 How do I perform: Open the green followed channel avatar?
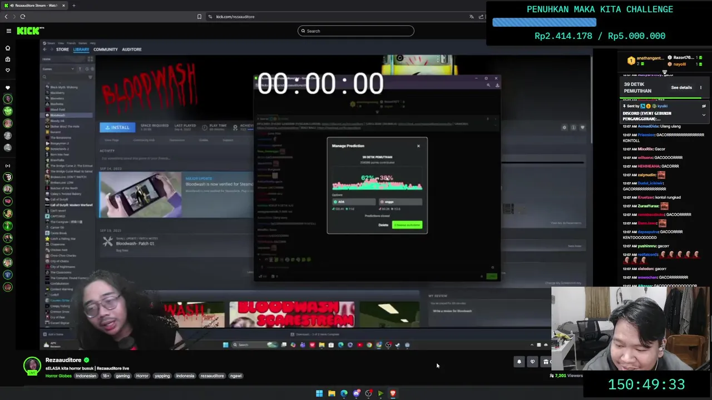pyautogui.click(x=8, y=111)
